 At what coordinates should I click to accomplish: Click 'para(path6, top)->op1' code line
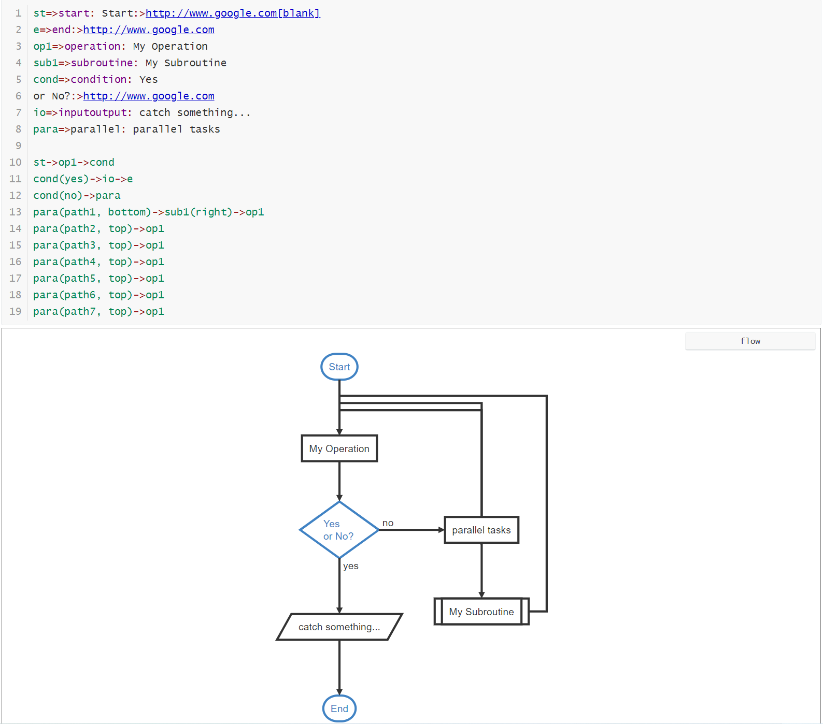pos(98,295)
